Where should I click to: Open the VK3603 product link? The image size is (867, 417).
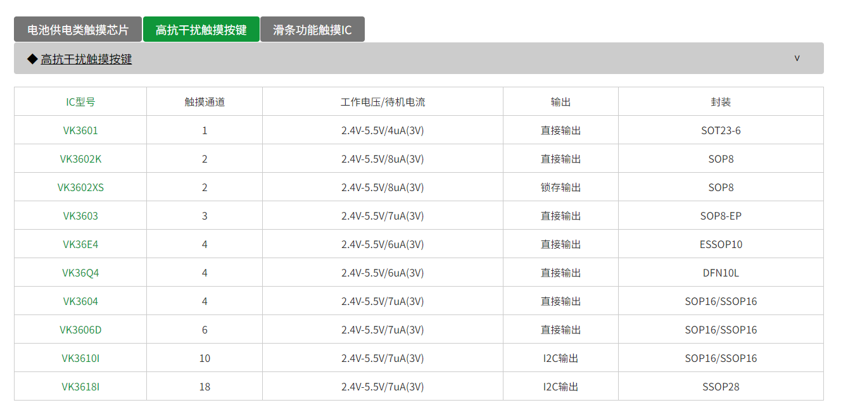(x=80, y=216)
